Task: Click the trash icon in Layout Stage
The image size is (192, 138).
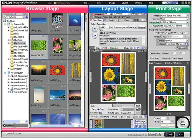Action: tap(144, 112)
